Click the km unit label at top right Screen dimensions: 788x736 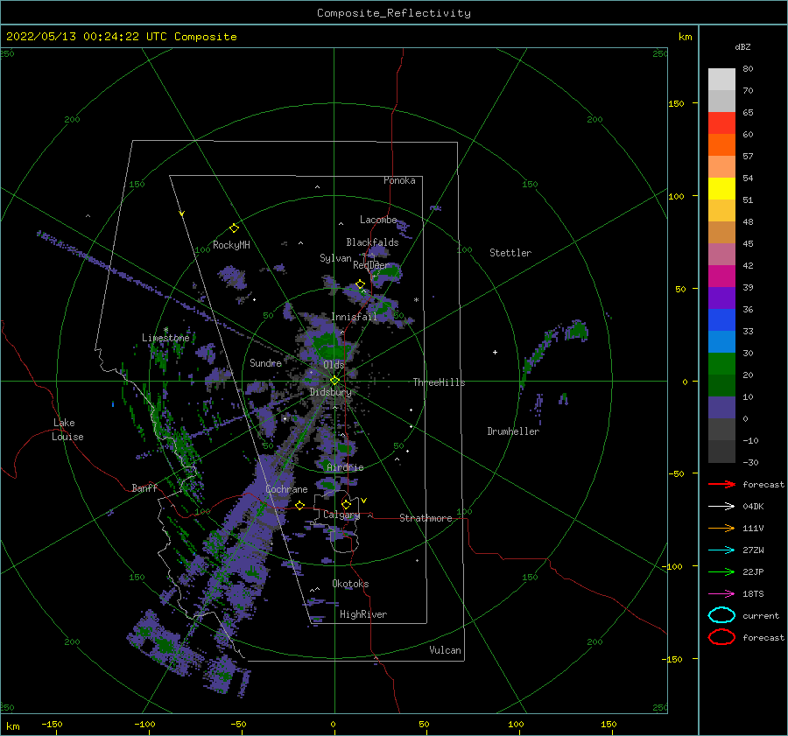pos(685,37)
